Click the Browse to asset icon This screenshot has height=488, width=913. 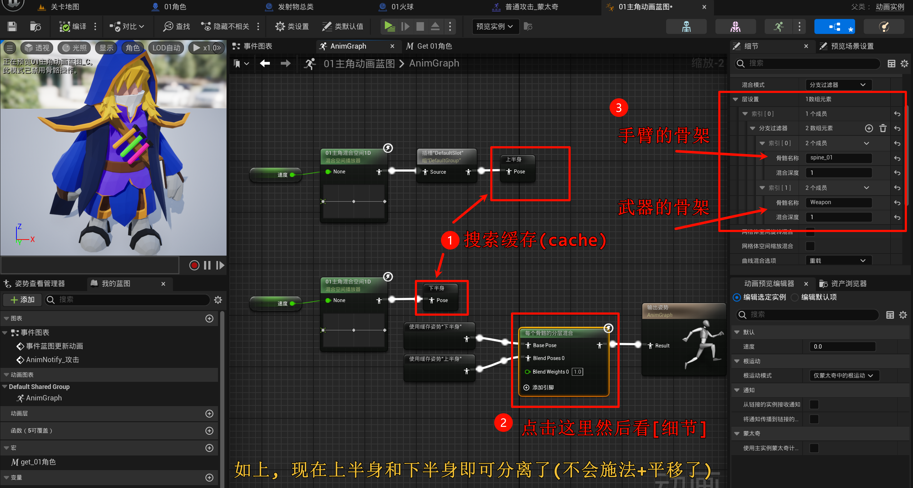[x=35, y=26]
